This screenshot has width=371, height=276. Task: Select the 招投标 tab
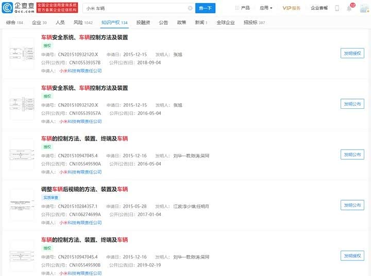point(254,23)
